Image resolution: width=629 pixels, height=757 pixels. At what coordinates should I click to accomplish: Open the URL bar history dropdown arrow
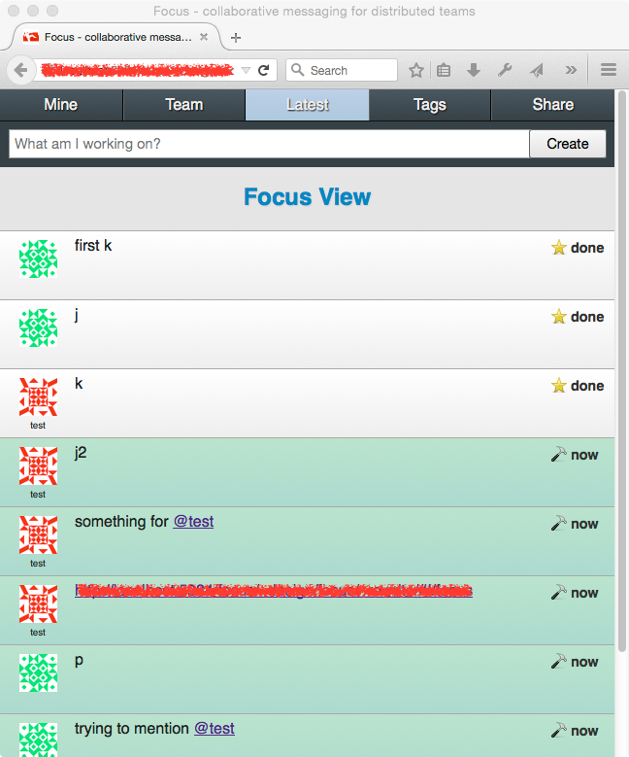point(246,70)
